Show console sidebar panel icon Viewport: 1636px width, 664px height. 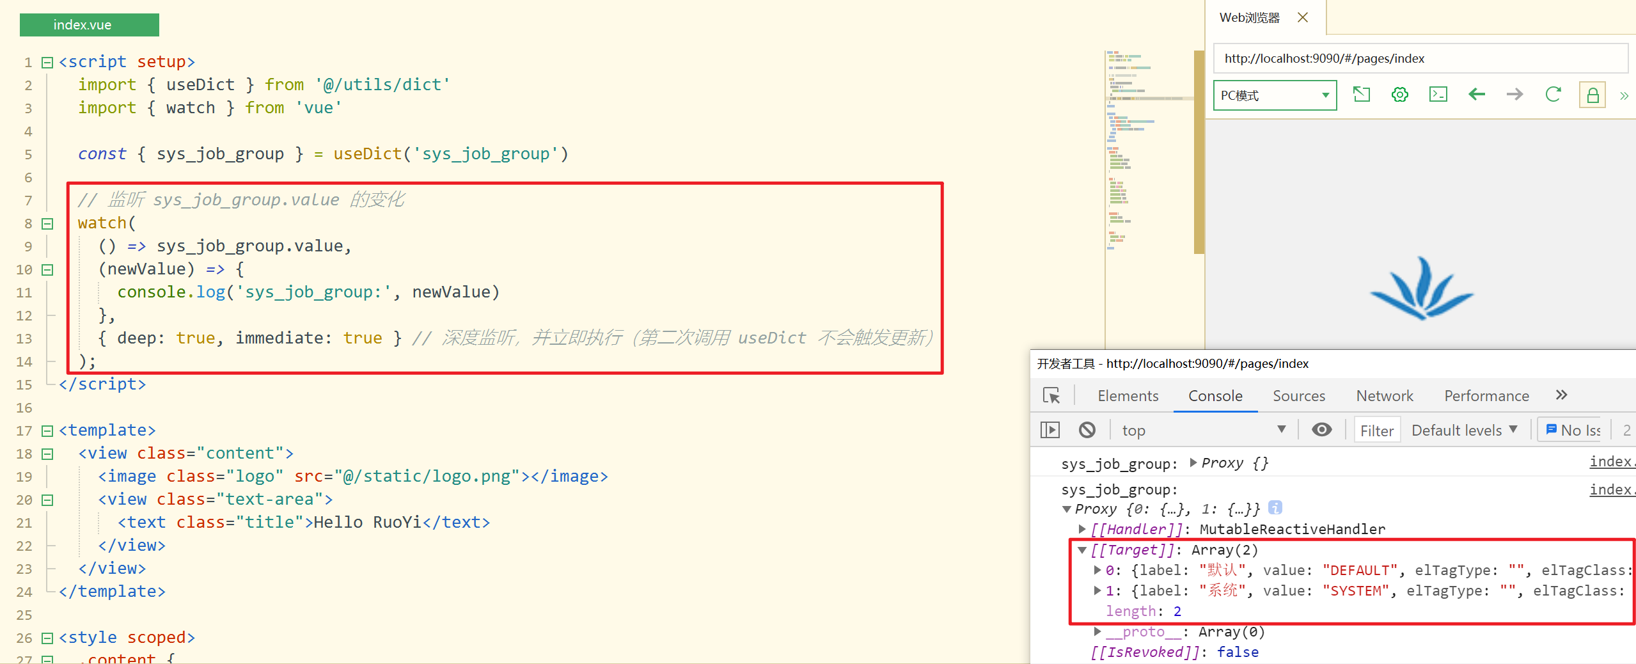click(x=1050, y=430)
